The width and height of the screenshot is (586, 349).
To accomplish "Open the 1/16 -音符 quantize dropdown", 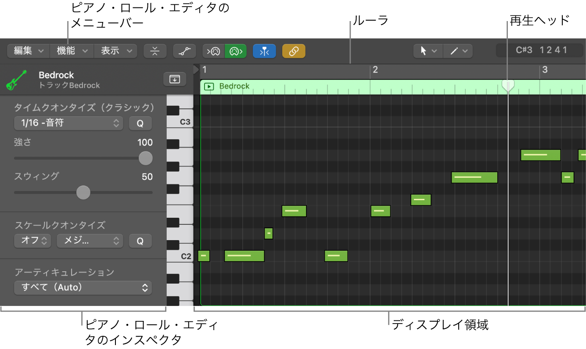I will point(69,123).
